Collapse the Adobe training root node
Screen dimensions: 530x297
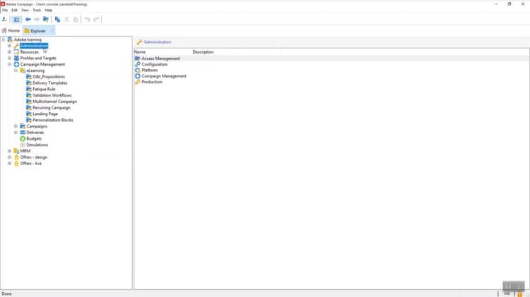click(x=4, y=40)
